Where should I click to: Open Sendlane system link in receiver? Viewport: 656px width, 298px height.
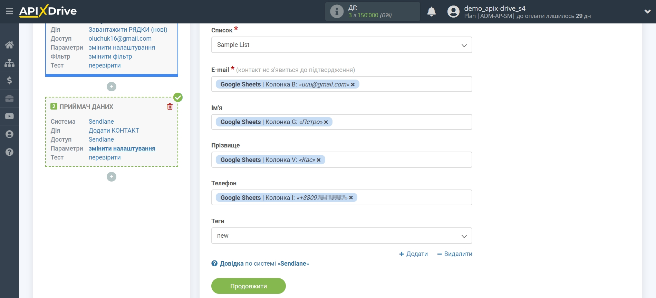coord(101,122)
